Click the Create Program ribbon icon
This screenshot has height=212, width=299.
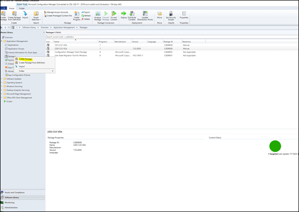(x=76, y=14)
